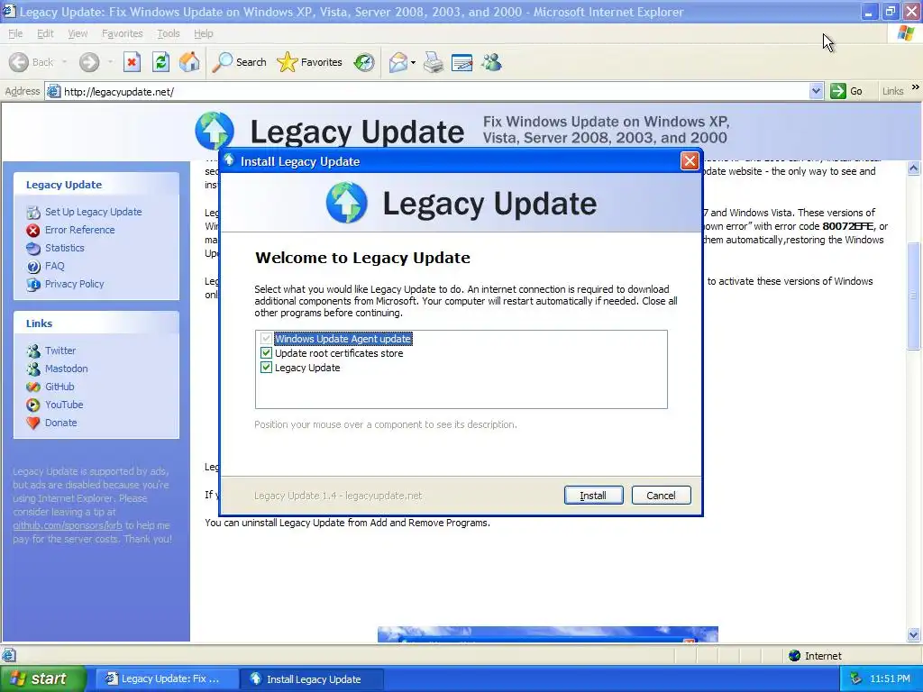This screenshot has width=923, height=692.
Task: Open the Favorites menu
Action: click(122, 33)
